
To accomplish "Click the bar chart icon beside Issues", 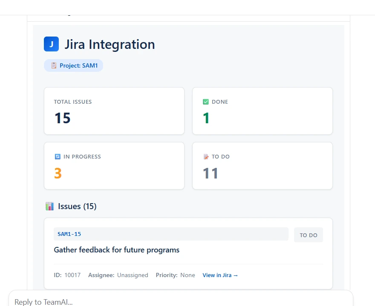I will (x=50, y=206).
